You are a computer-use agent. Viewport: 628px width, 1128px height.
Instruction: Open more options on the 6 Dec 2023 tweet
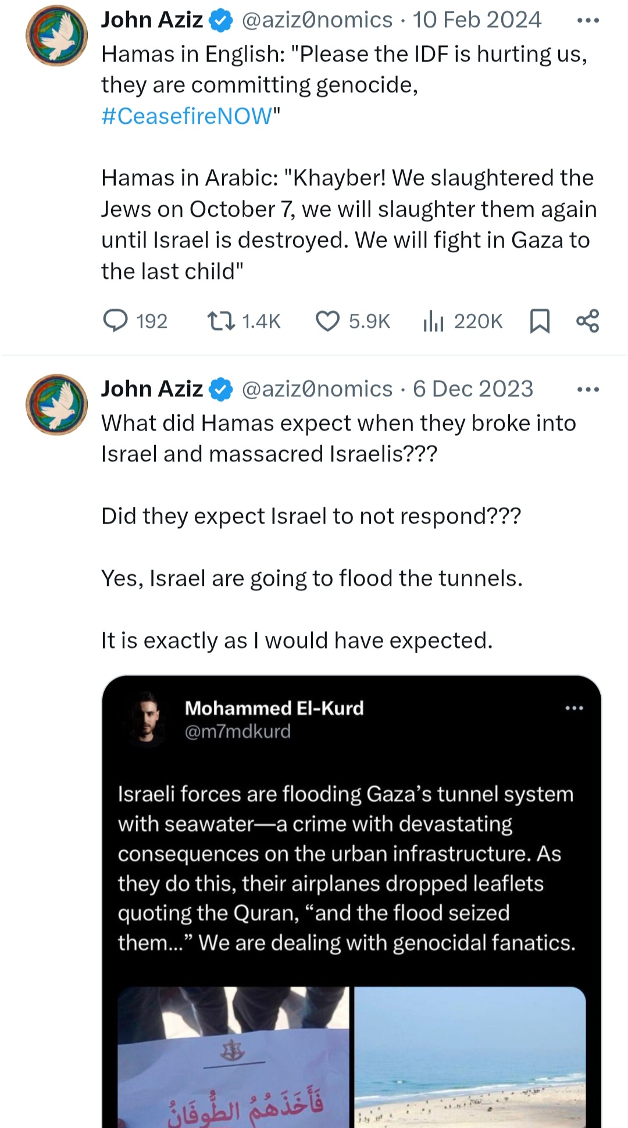pos(588,389)
